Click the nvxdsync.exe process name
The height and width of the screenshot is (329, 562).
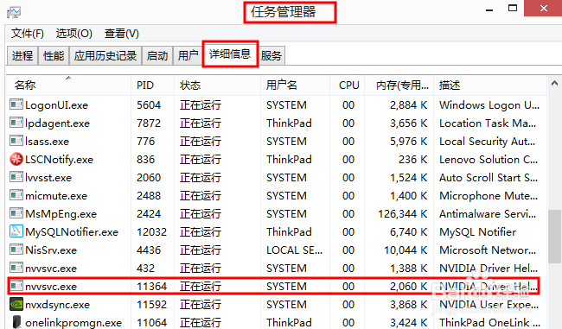[57, 305]
